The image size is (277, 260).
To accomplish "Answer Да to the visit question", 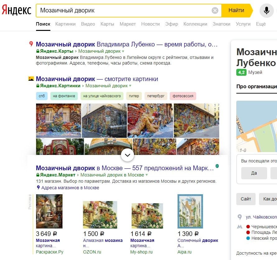I will tap(254, 173).
